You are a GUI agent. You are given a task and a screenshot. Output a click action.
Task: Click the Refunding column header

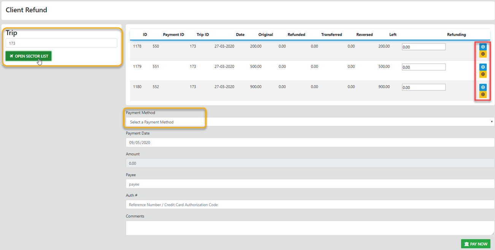coord(456,35)
